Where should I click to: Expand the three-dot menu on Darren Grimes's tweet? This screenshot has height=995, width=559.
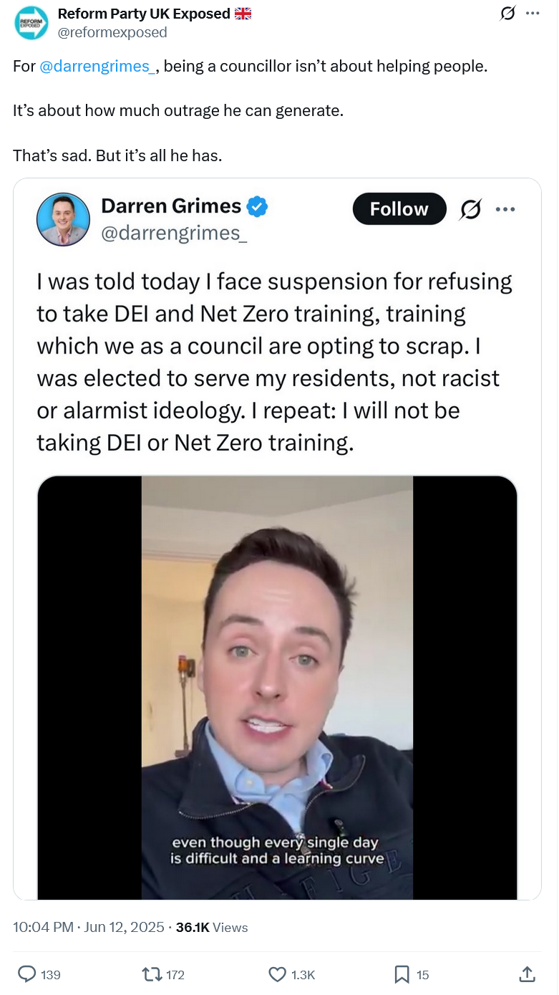[x=505, y=209]
